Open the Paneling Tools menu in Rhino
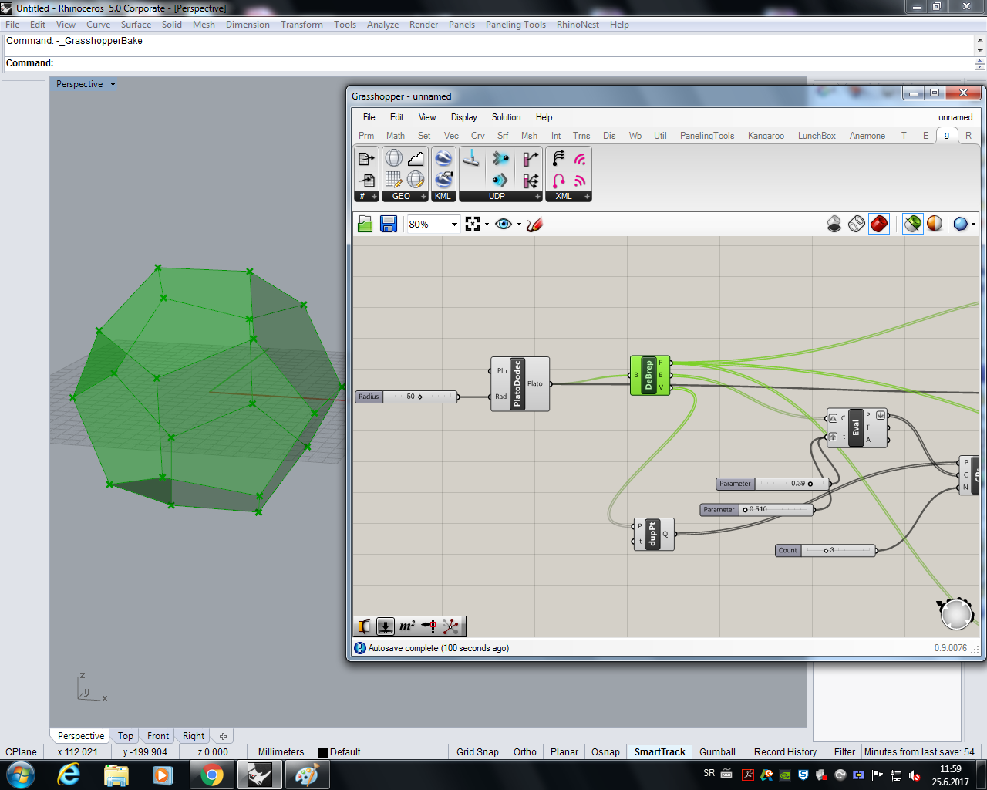Image resolution: width=987 pixels, height=790 pixels. pyautogui.click(x=516, y=25)
